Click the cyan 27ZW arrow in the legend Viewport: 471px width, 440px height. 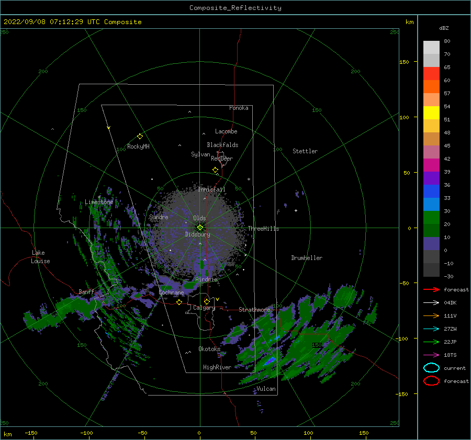click(x=431, y=329)
